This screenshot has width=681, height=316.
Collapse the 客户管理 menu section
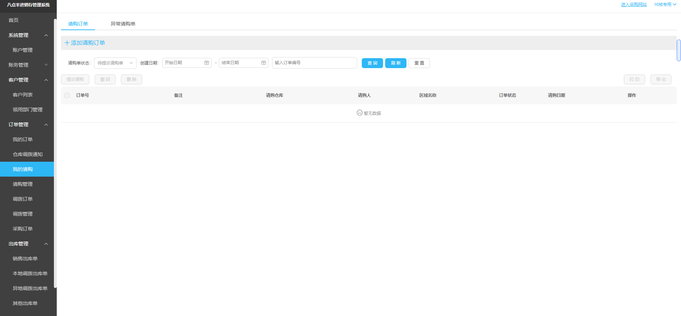pyautogui.click(x=46, y=80)
